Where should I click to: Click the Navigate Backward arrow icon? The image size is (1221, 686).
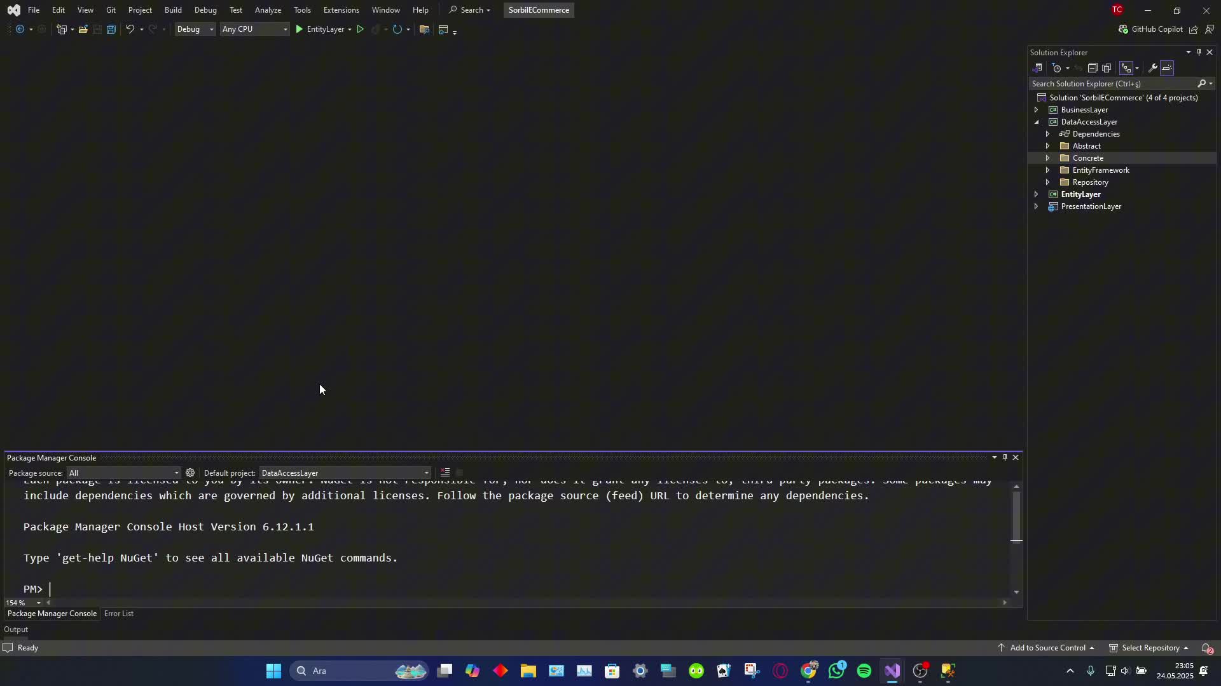[20, 29]
